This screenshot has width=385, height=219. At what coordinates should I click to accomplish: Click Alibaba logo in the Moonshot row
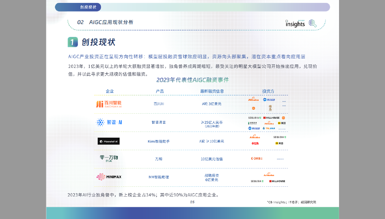[255, 137]
